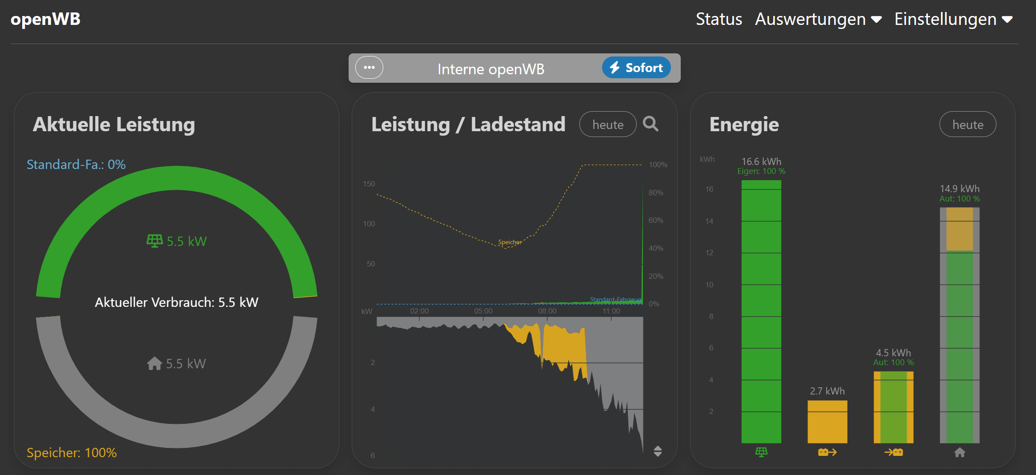This screenshot has height=475, width=1036.
Task: Click the magnifier zoom icon for graph
Action: 651,124
